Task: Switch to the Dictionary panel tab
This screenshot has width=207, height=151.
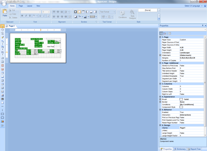Action: 180,149
